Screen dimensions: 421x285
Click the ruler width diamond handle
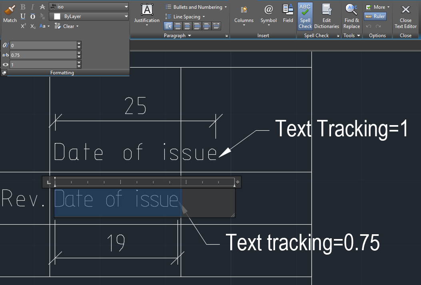pos(237,182)
